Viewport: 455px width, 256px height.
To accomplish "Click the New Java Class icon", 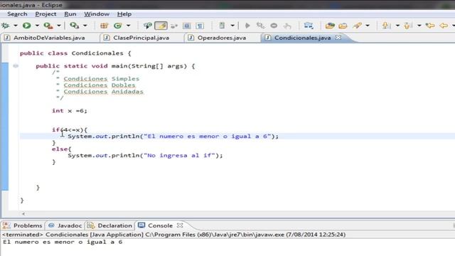I will (x=118, y=26).
